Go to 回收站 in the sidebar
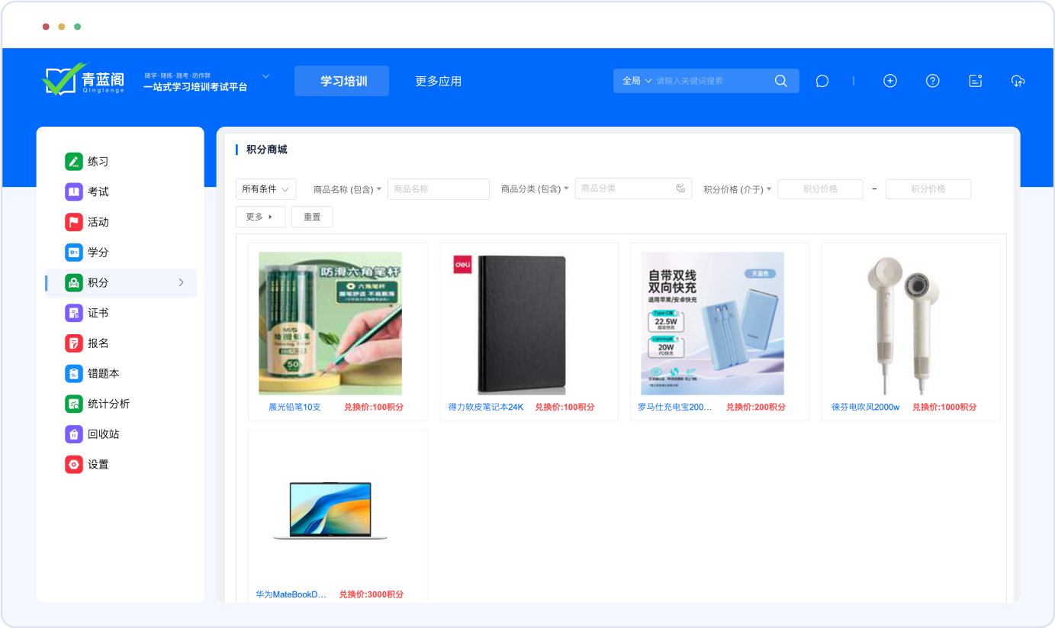This screenshot has height=628, width=1055. coord(103,434)
